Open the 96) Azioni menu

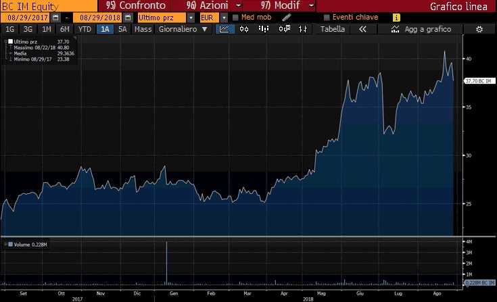point(208,5)
